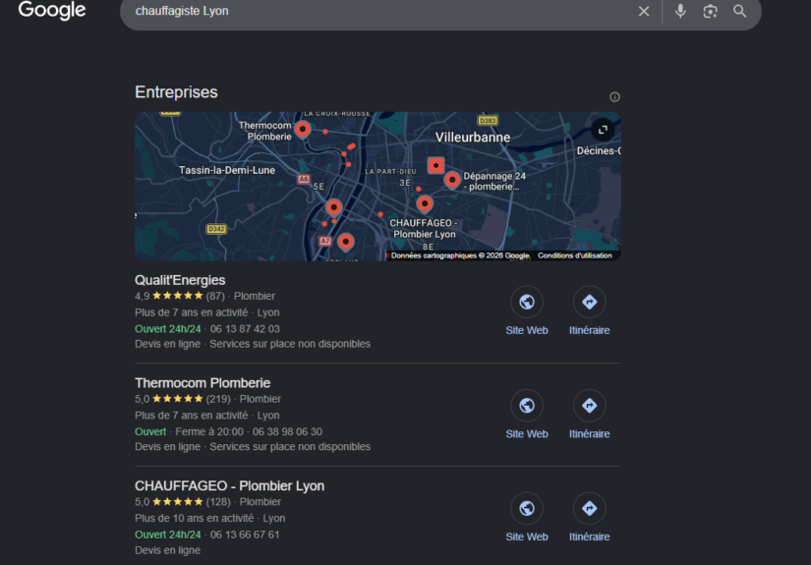Open the Qualit'Energies business listing
The width and height of the screenshot is (811, 565).
point(180,280)
